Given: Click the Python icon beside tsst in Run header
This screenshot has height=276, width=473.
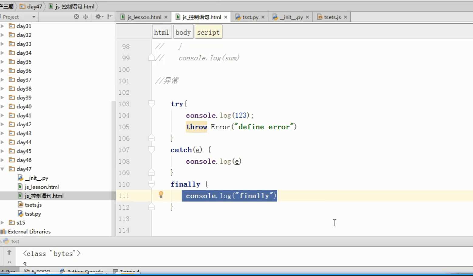Looking at the screenshot, I should pos(6,241).
